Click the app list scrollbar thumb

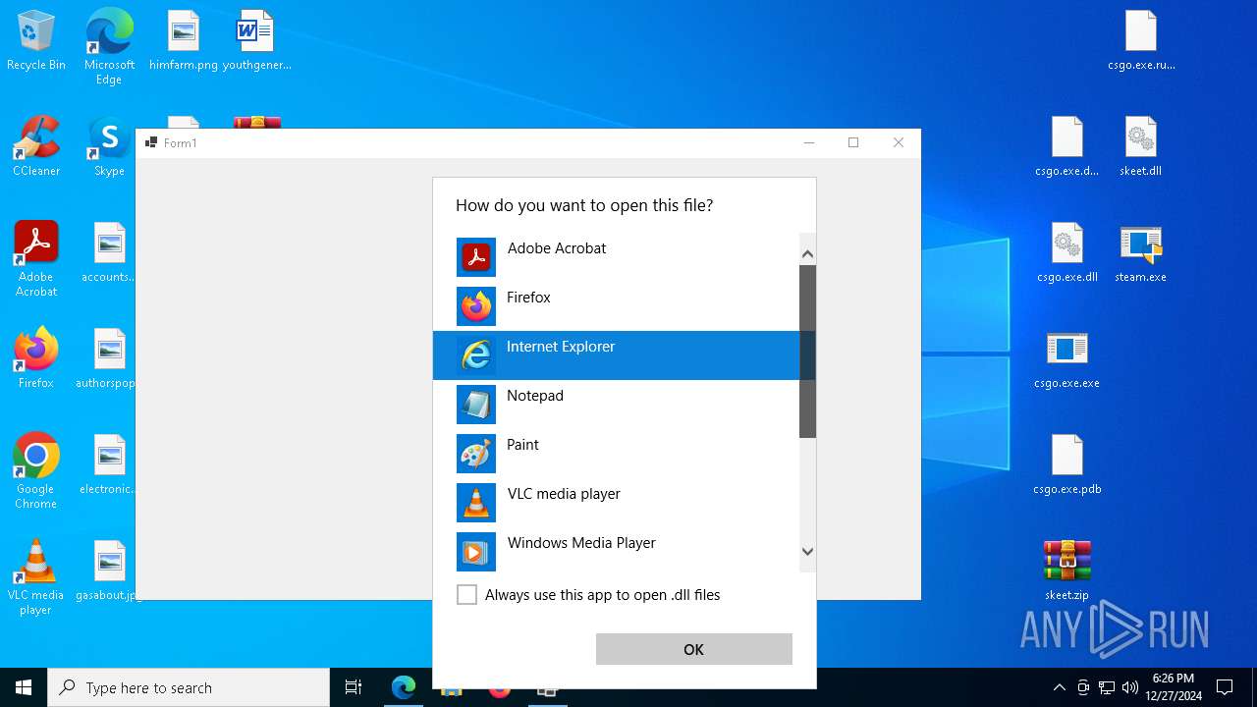click(807, 352)
